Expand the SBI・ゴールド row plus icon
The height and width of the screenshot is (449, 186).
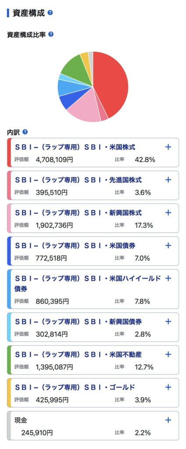tap(168, 387)
